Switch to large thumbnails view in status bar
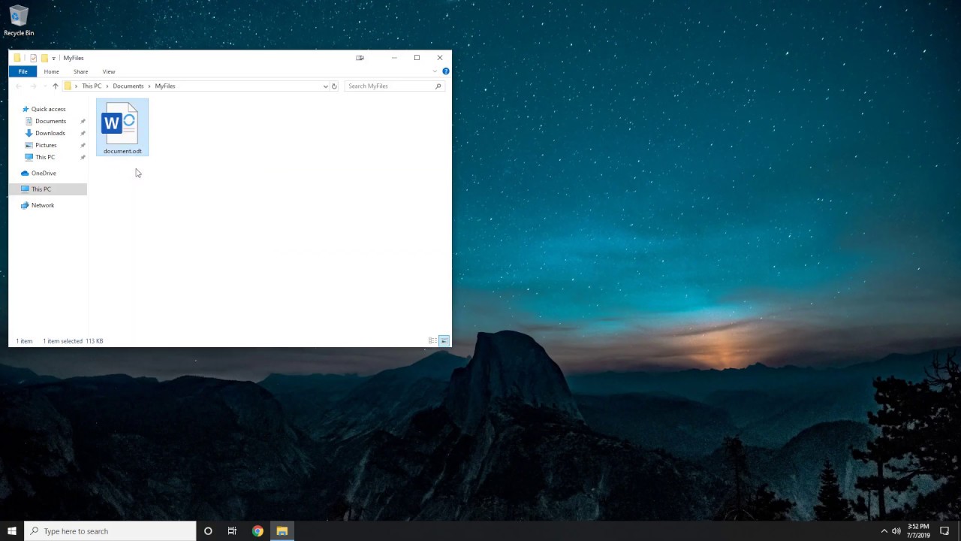961x541 pixels. point(444,341)
